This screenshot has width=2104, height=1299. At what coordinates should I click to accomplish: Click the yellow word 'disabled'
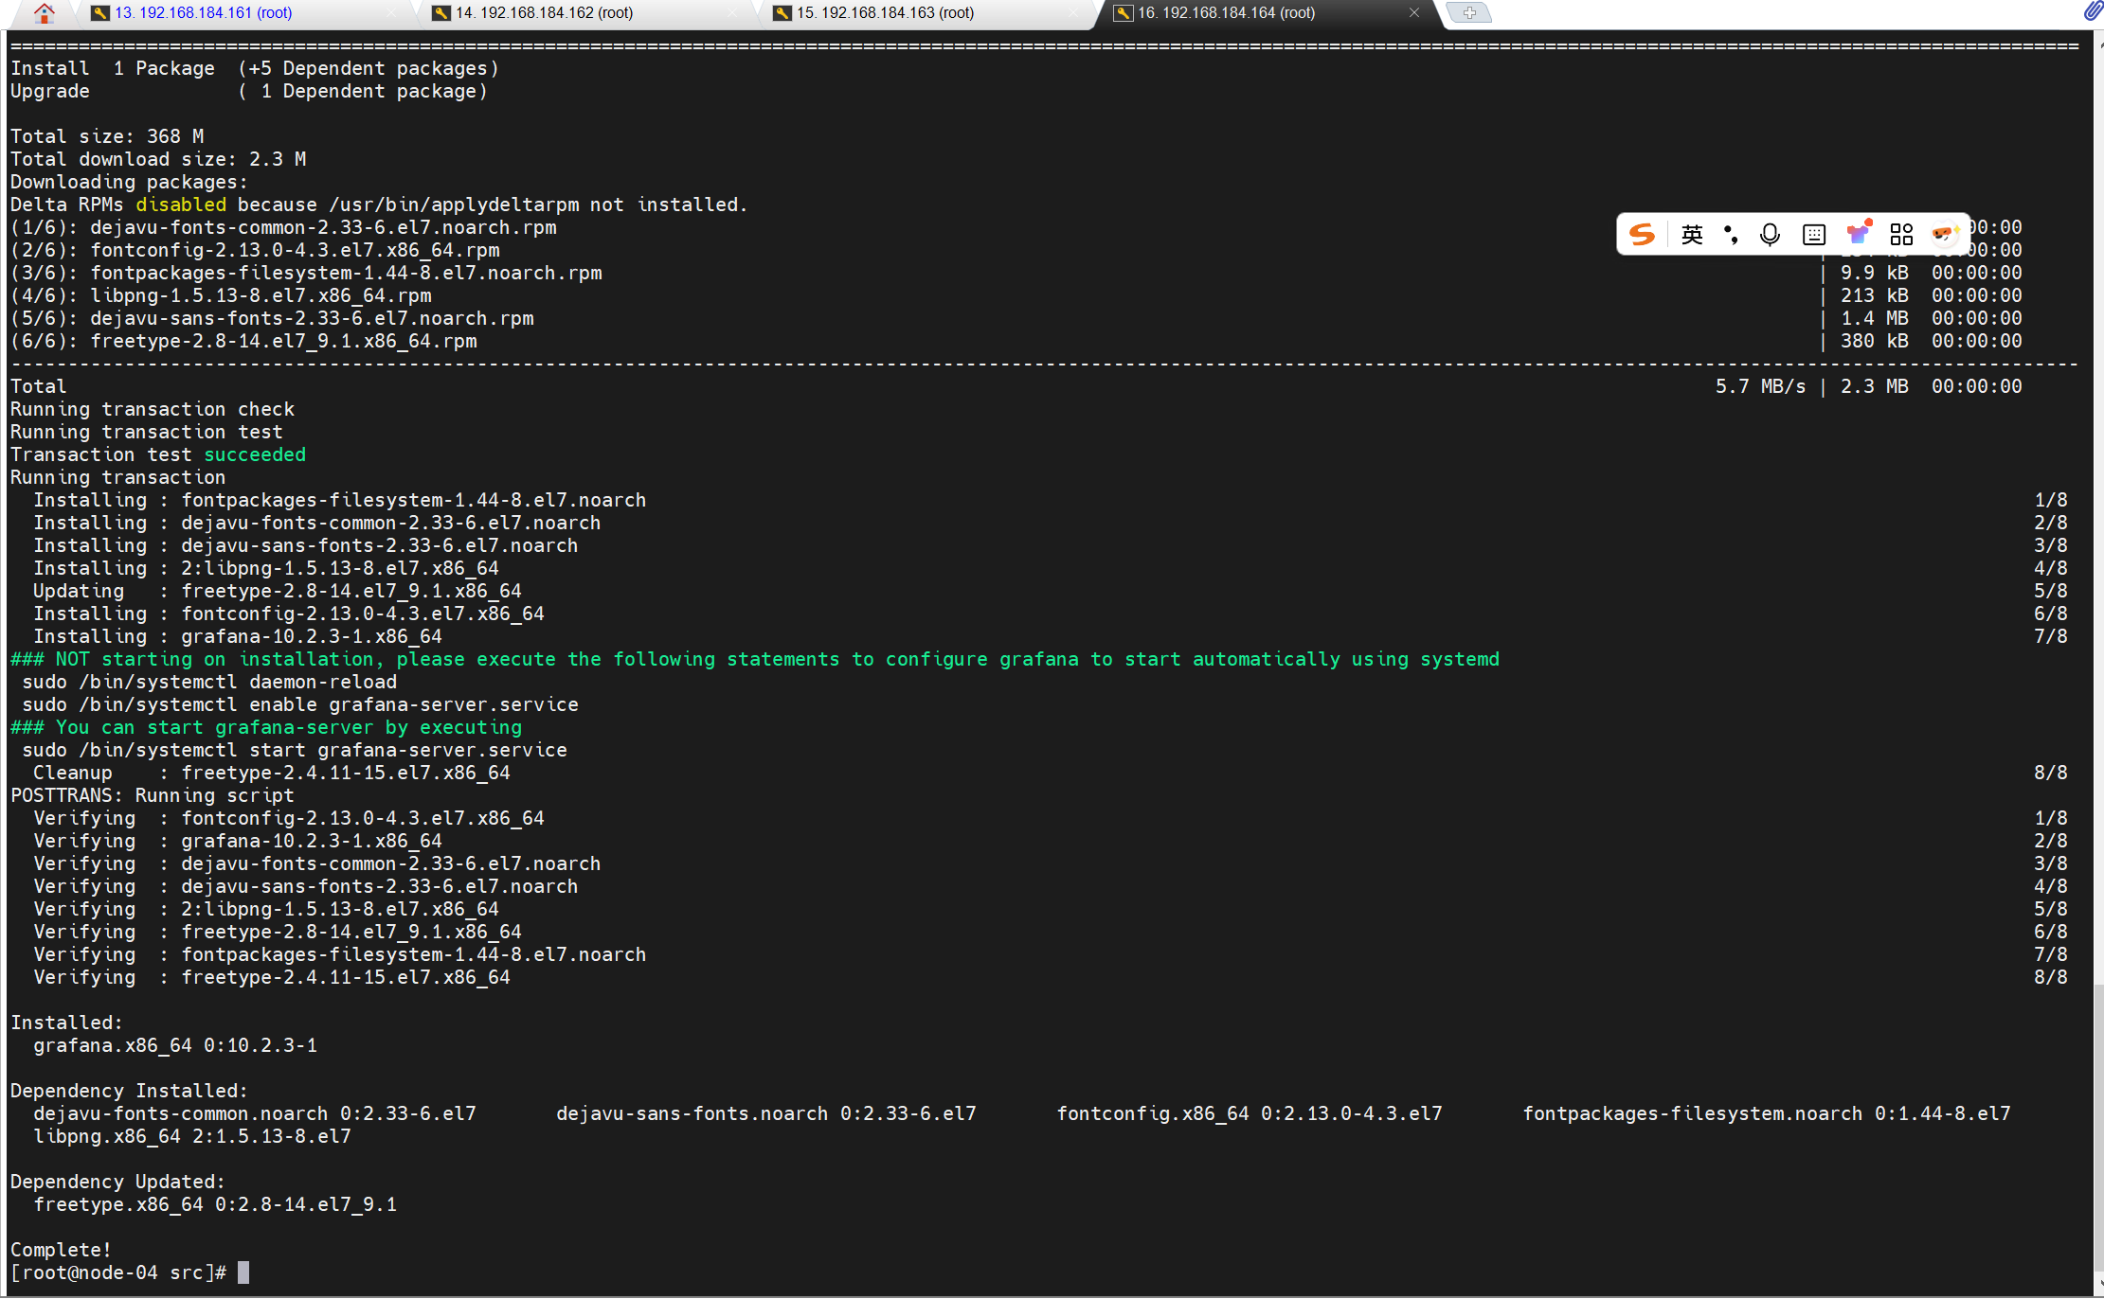181,205
